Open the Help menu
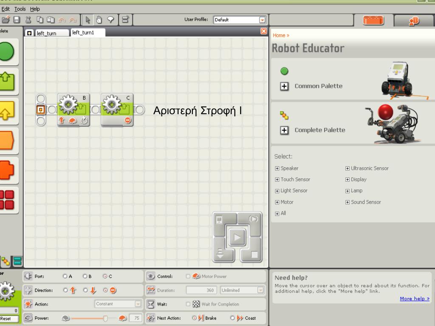This screenshot has width=435, height=326. point(35,9)
